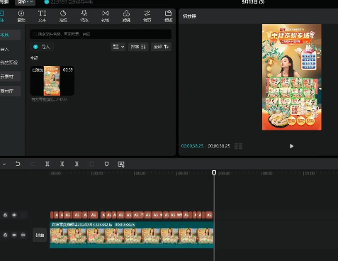The width and height of the screenshot is (338, 261).
Task: Open the All filter dropdown
Action: (161, 47)
